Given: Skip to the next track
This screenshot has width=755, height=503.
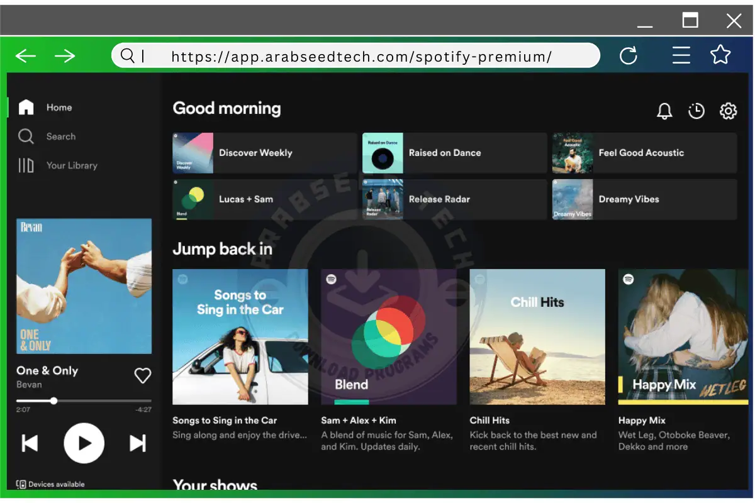Looking at the screenshot, I should pos(138,443).
